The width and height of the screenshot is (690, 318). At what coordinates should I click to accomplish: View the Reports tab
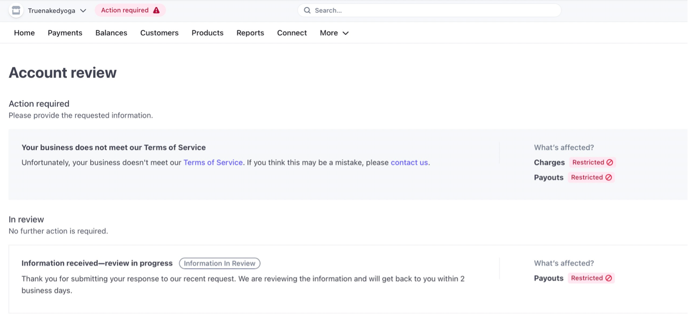point(250,33)
